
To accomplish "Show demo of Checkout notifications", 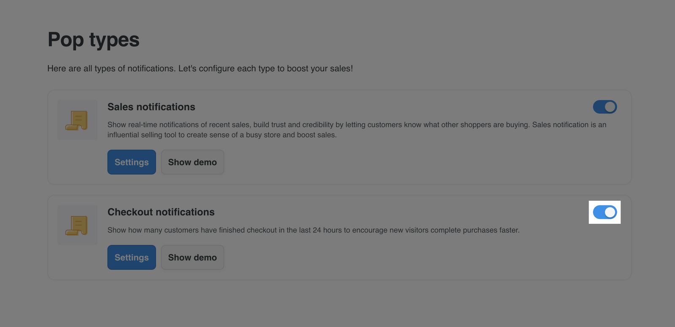I will [x=192, y=257].
